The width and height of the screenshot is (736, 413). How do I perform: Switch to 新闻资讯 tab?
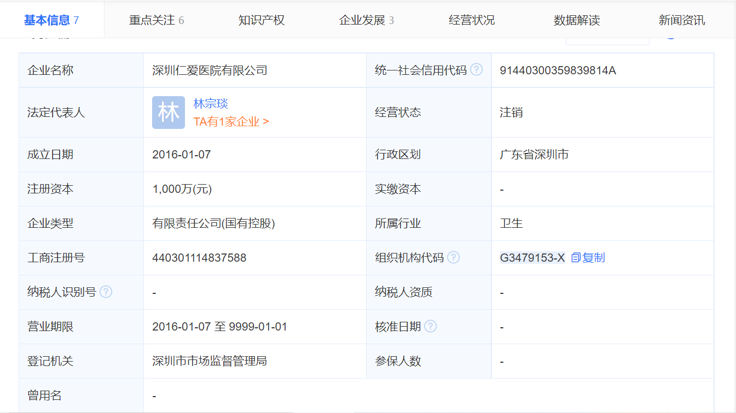click(682, 20)
